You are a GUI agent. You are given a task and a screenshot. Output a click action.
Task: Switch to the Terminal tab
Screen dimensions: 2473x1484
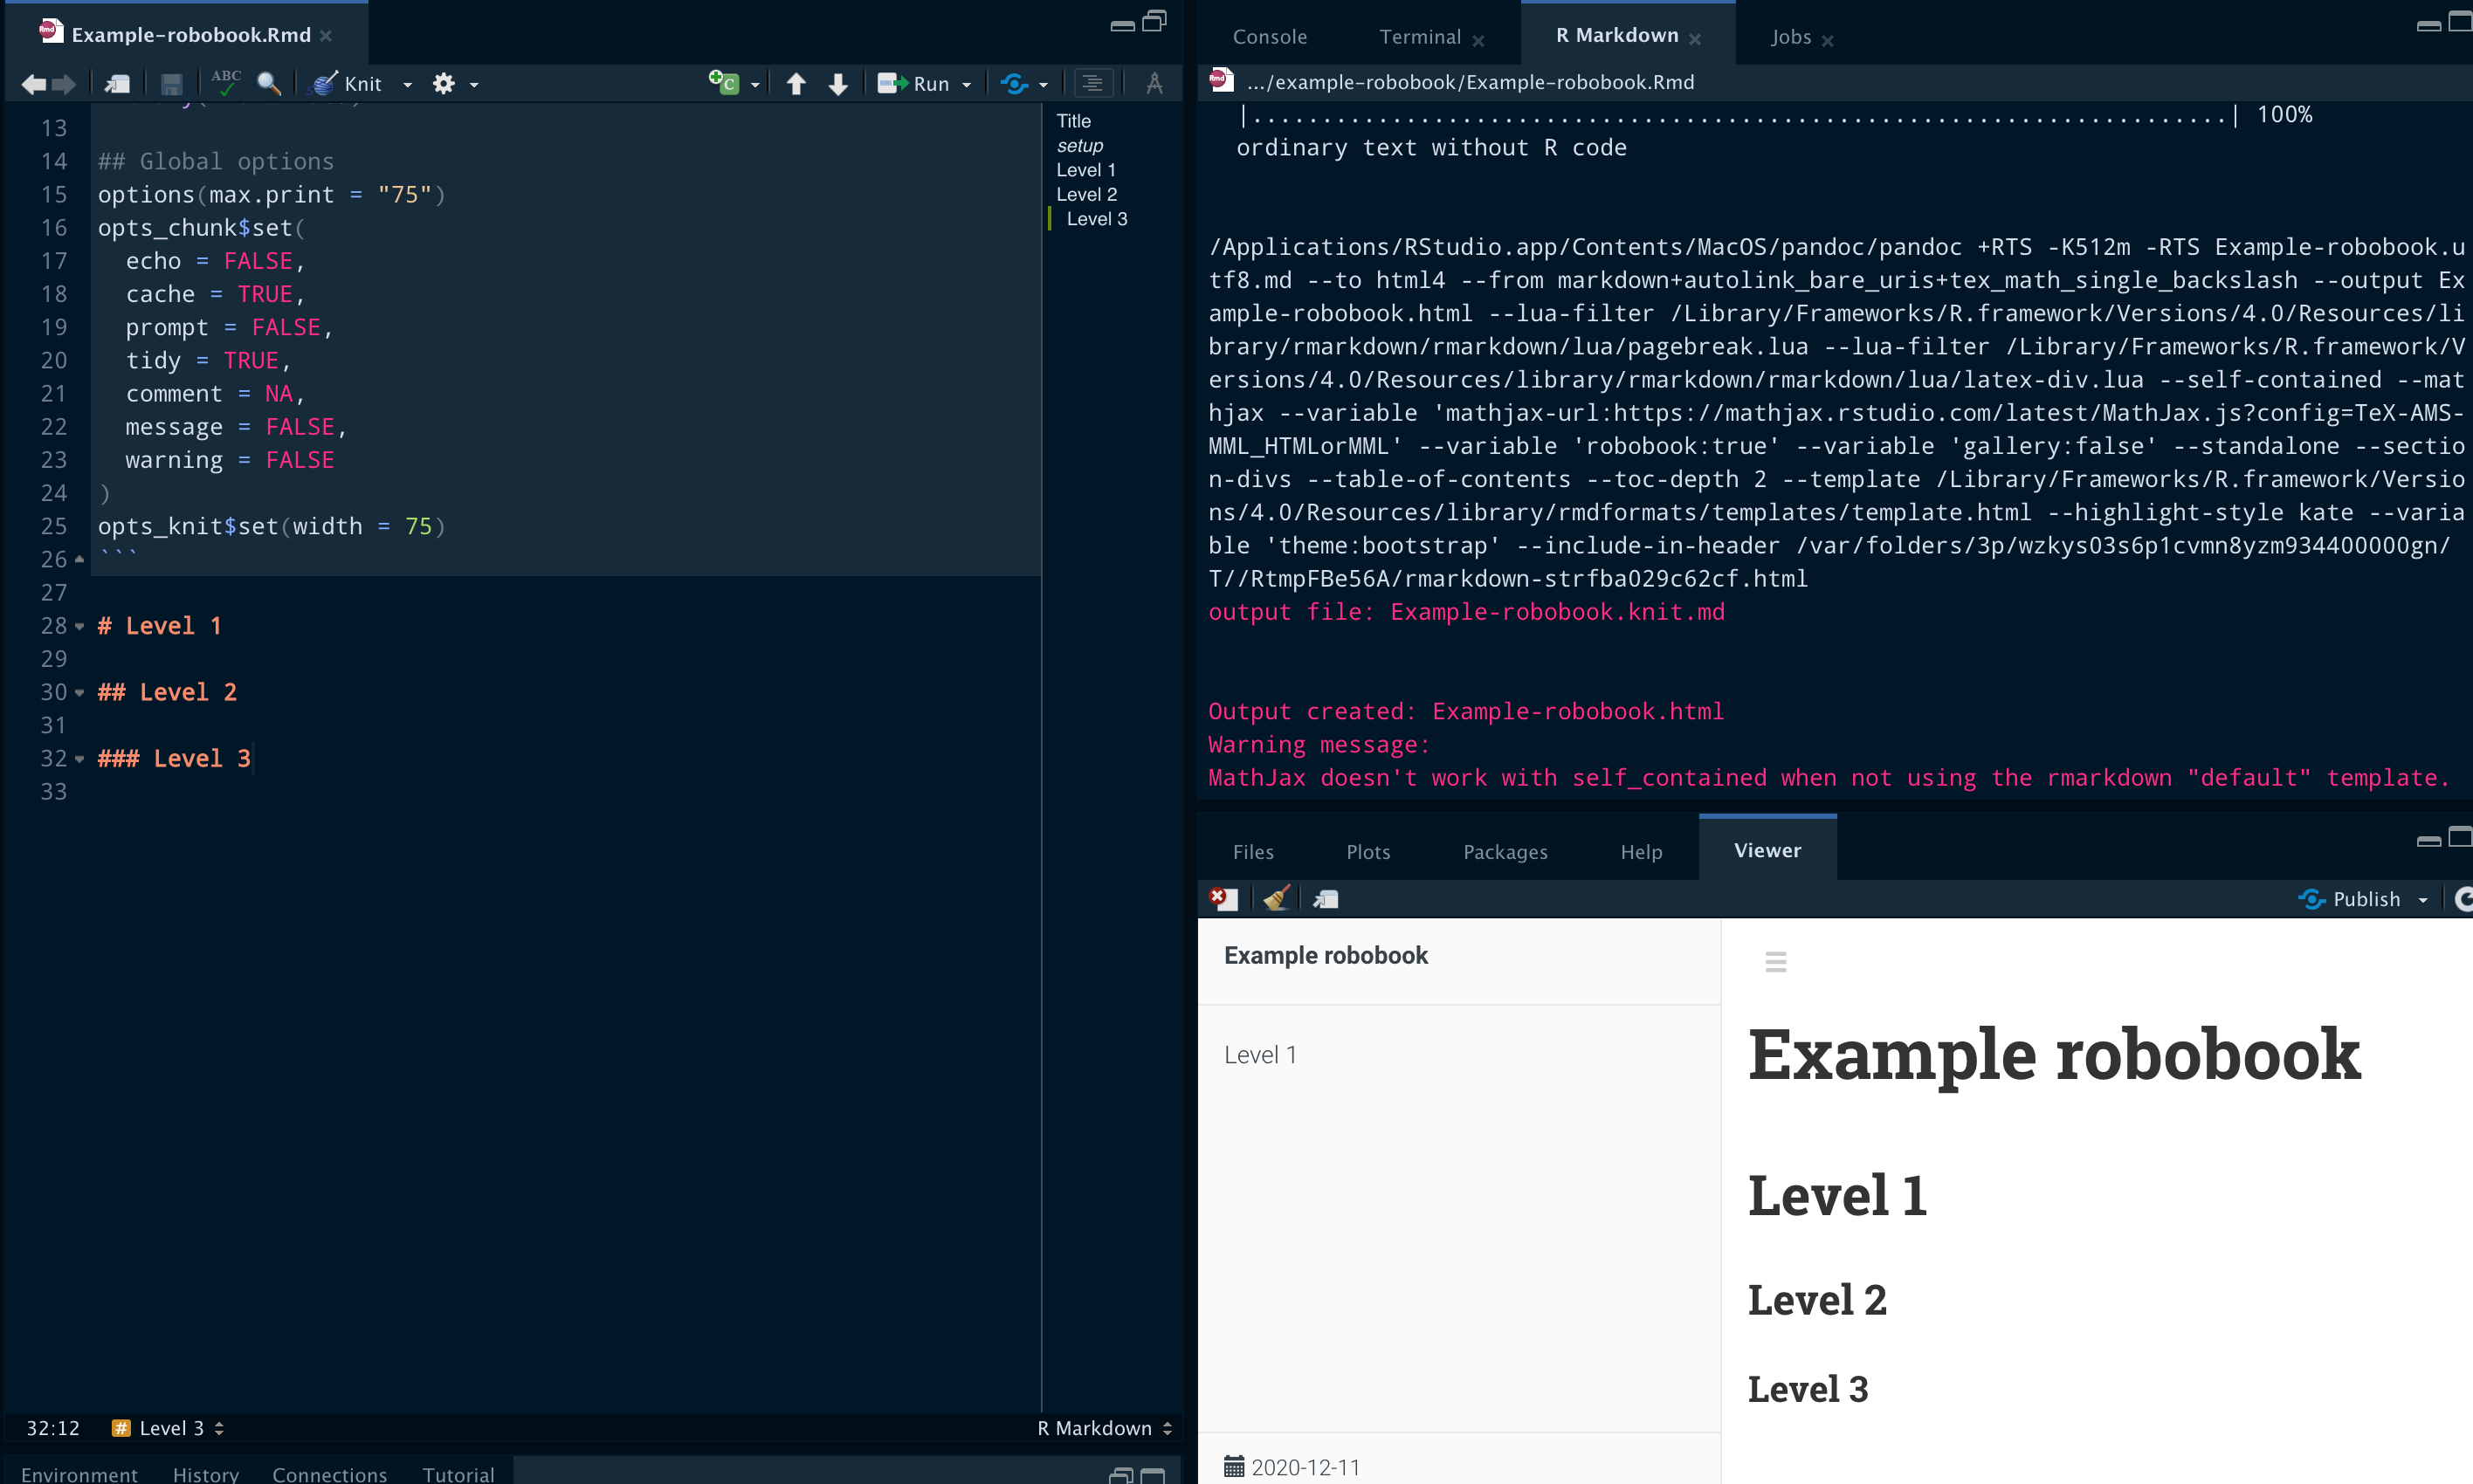point(1420,36)
